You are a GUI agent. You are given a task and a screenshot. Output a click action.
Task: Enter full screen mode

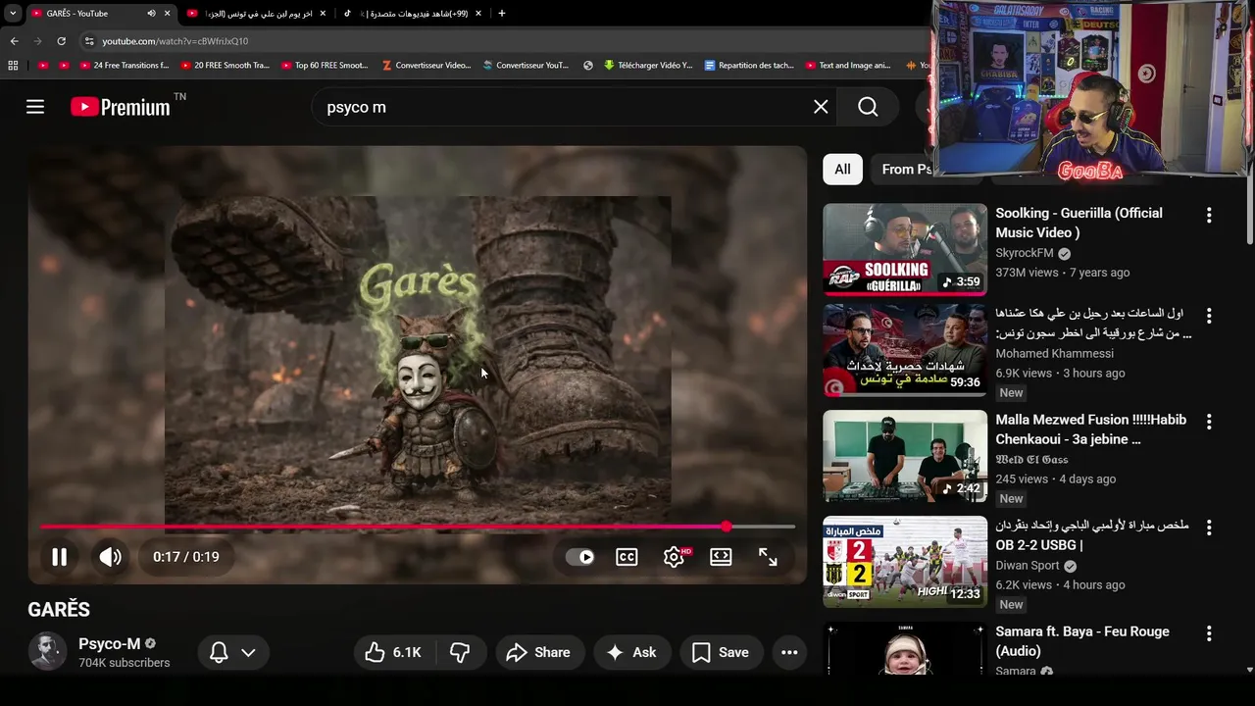[x=768, y=557]
